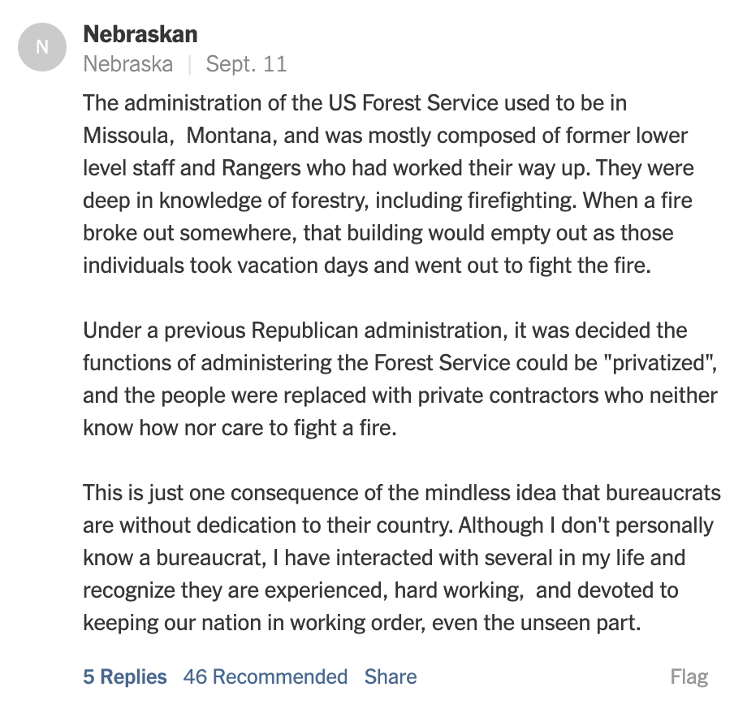Image resolution: width=747 pixels, height=713 pixels.
Task: Recommend this comment via "46 Recommended"
Action: tap(266, 676)
